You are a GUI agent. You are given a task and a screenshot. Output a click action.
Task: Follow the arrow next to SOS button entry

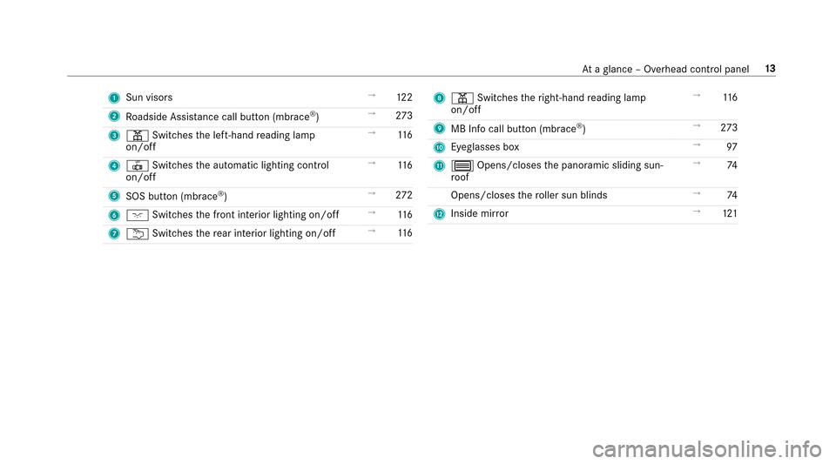pyautogui.click(x=372, y=193)
